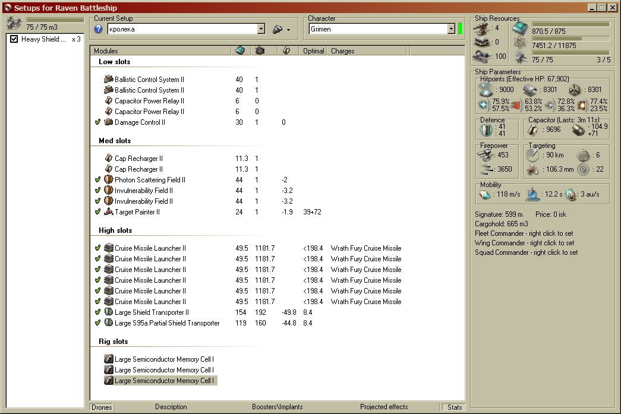The width and height of the screenshot is (621, 414).
Task: Toggle first Invulnerability Field II checkmark
Action: (x=98, y=191)
